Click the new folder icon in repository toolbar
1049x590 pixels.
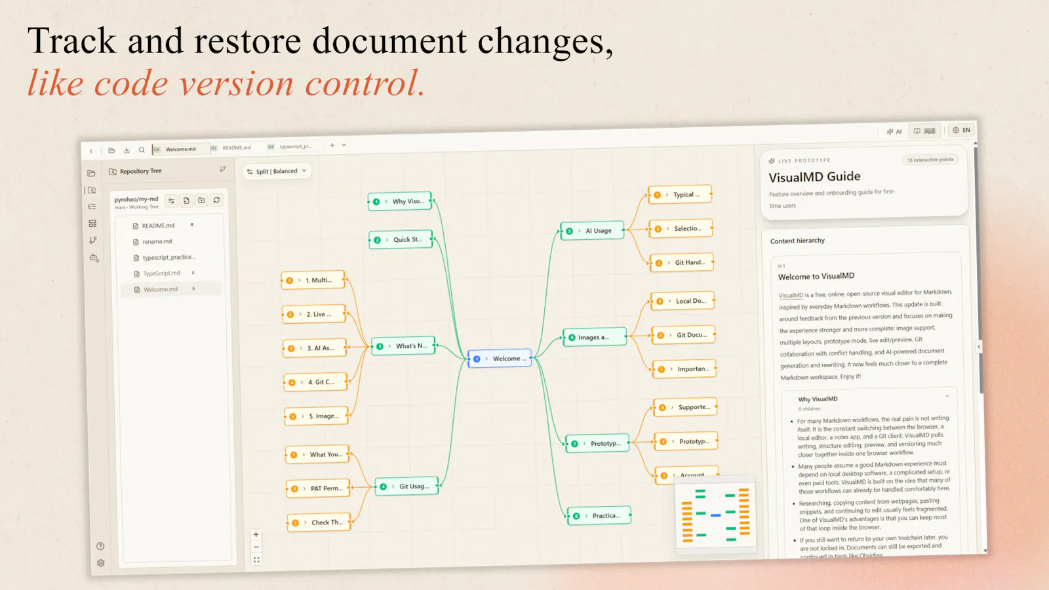click(x=201, y=200)
